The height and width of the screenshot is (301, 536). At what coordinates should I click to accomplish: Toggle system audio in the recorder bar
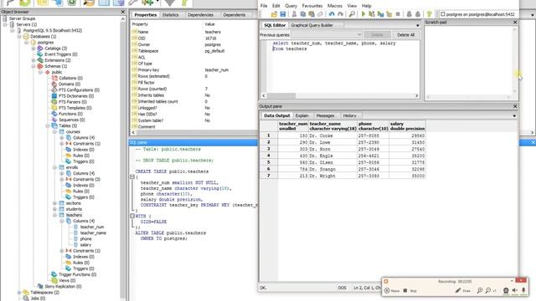tap(515, 291)
